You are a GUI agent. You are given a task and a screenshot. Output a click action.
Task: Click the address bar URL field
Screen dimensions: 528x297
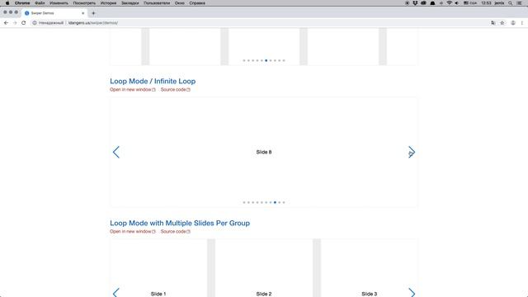(x=259, y=23)
